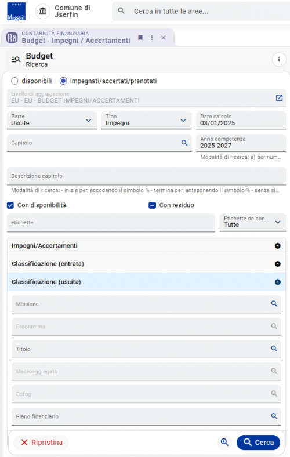Open the Budget tab's three-dot options
Screen dimensions: 290x457
pos(152,38)
